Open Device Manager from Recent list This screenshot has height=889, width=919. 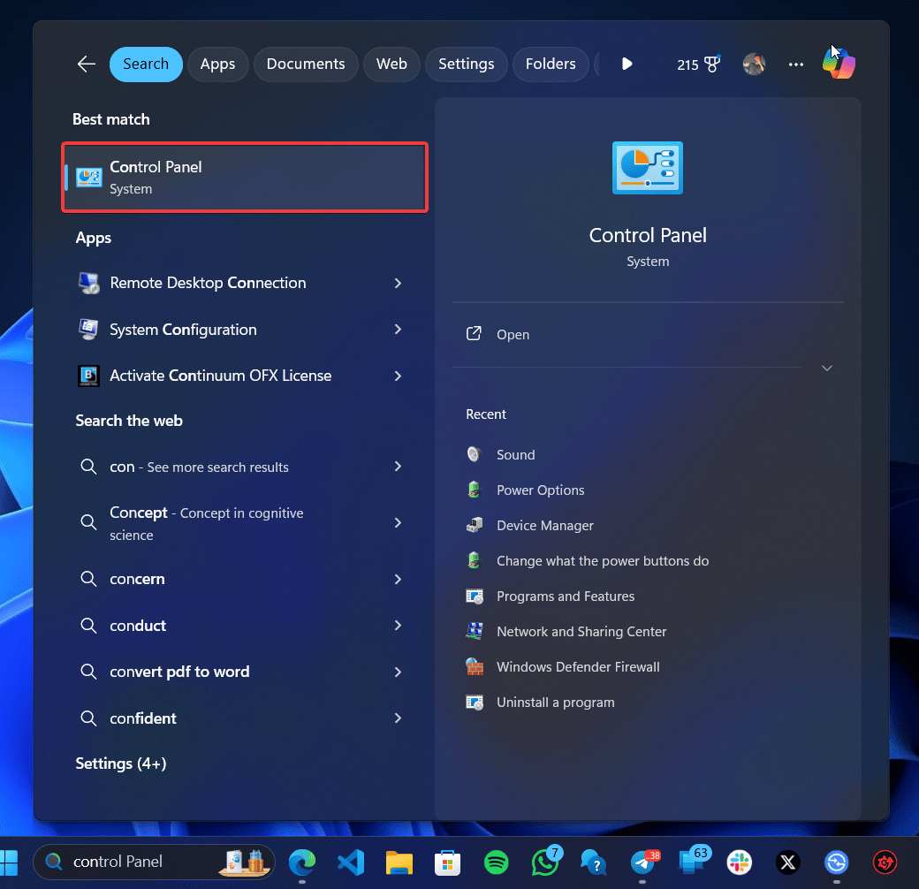545,526
